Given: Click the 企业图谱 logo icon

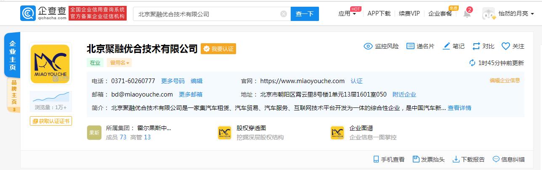Looking at the screenshot, I should 337,133.
